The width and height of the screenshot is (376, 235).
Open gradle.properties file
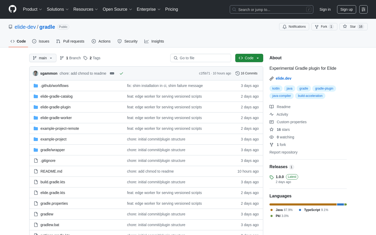[54, 203]
